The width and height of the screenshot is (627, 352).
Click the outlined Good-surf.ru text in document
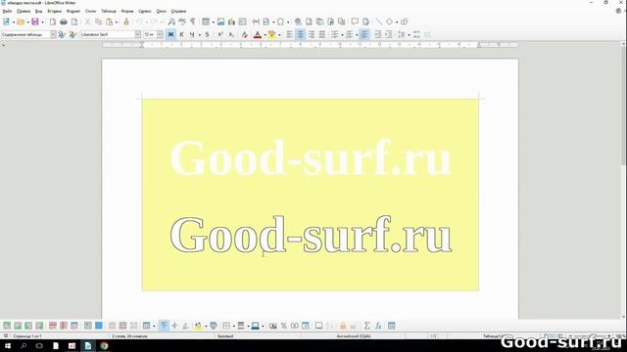(x=311, y=235)
